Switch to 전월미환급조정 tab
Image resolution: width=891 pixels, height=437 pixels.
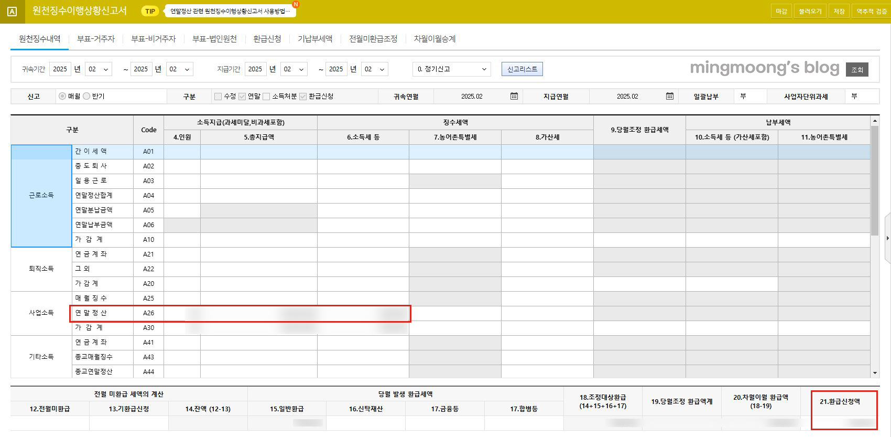pyautogui.click(x=373, y=39)
